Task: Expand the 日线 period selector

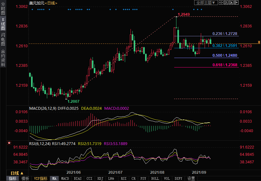Action: [x=17, y=173]
